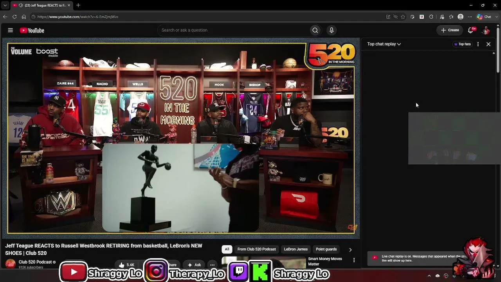Show hidden system tray icons
The height and width of the screenshot is (282, 501).
coord(429,276)
